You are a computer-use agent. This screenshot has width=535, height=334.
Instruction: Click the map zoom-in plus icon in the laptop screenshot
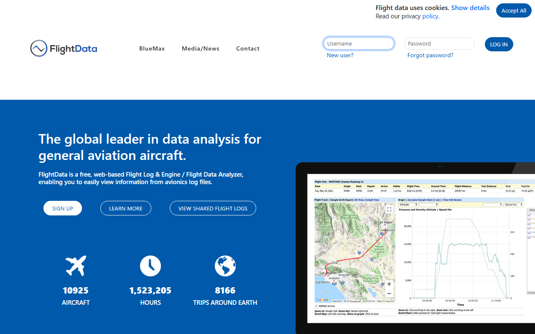[x=389, y=284]
